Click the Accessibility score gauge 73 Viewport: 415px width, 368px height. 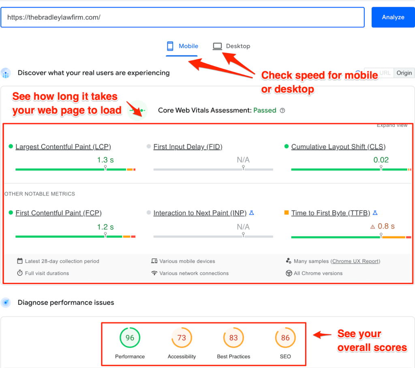coord(182,338)
